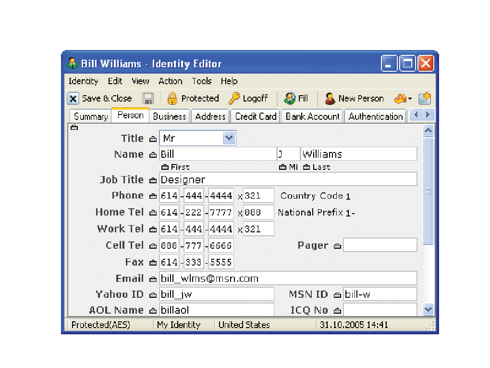Click the middle initial field containing J

288,154
